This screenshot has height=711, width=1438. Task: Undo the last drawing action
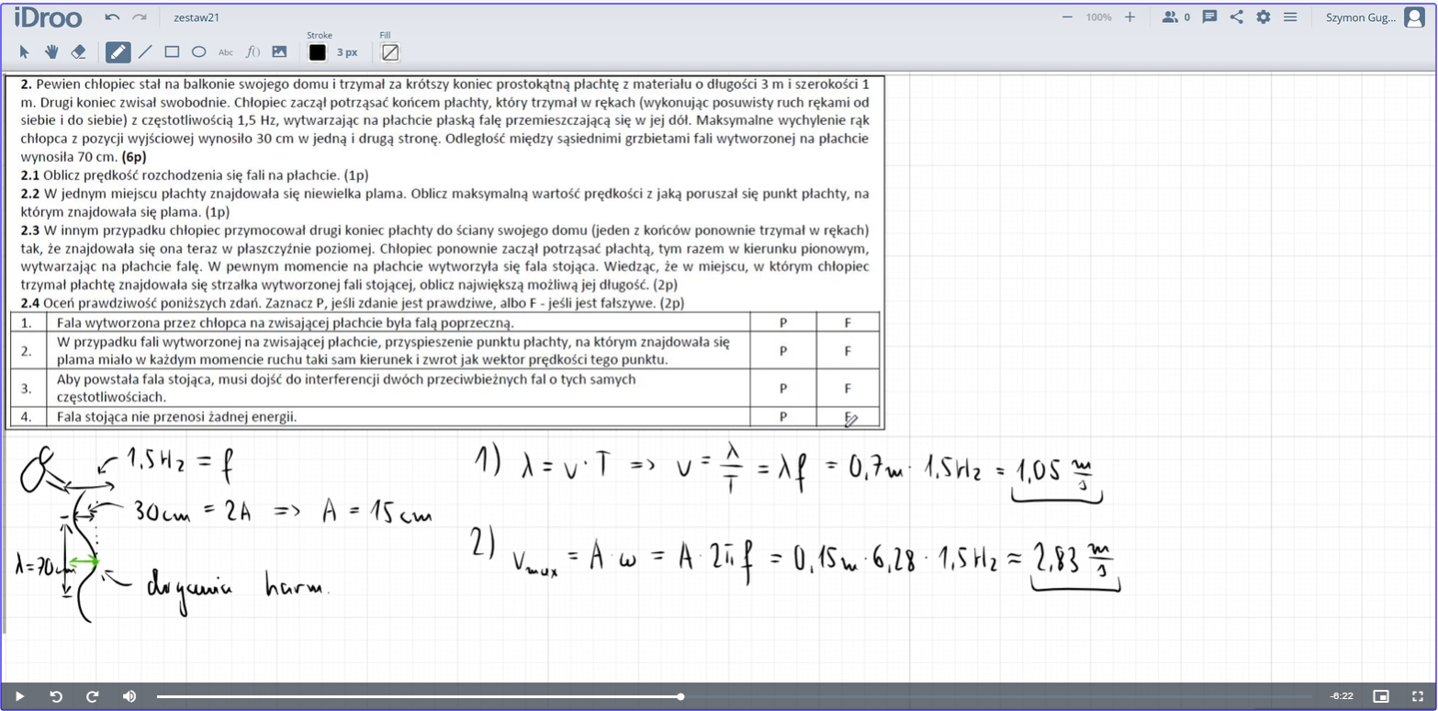click(x=112, y=17)
